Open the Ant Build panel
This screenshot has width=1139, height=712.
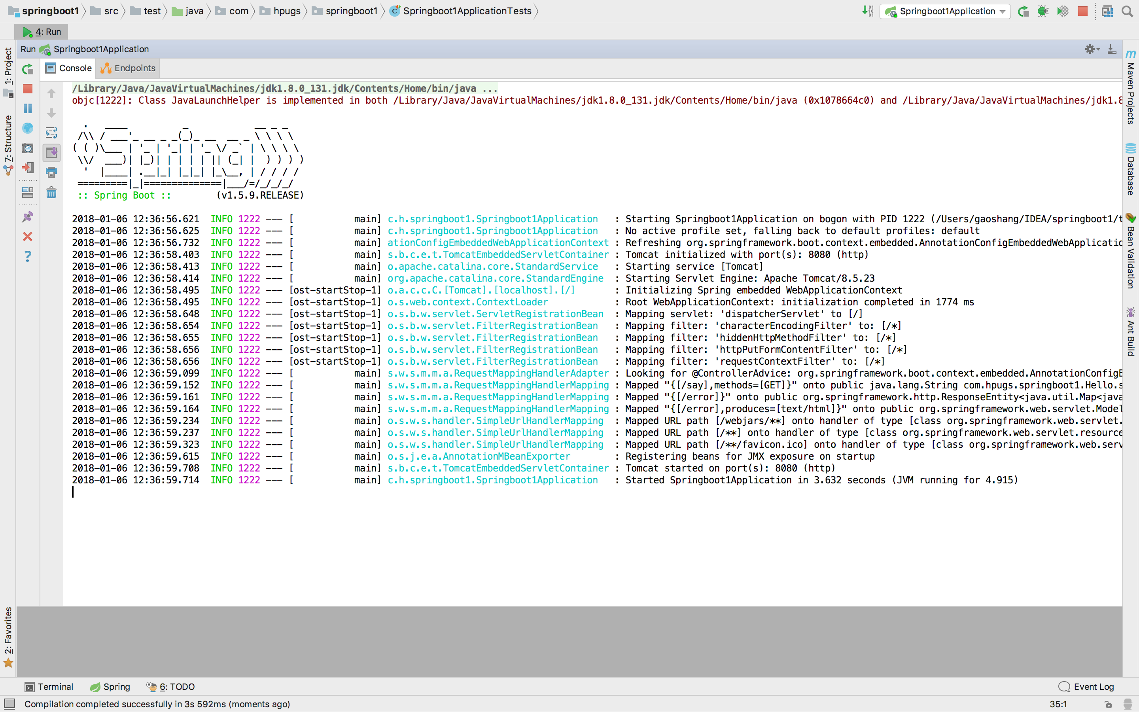point(1131,331)
